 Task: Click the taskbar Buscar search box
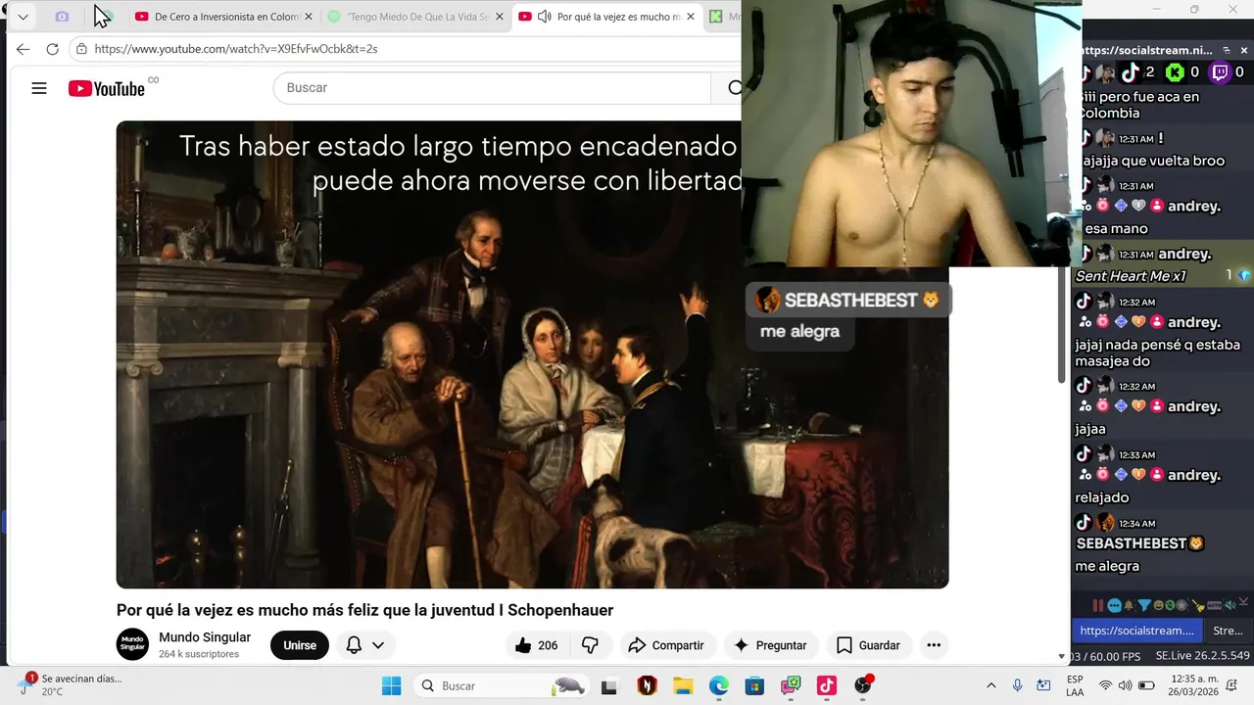pyautogui.click(x=502, y=685)
